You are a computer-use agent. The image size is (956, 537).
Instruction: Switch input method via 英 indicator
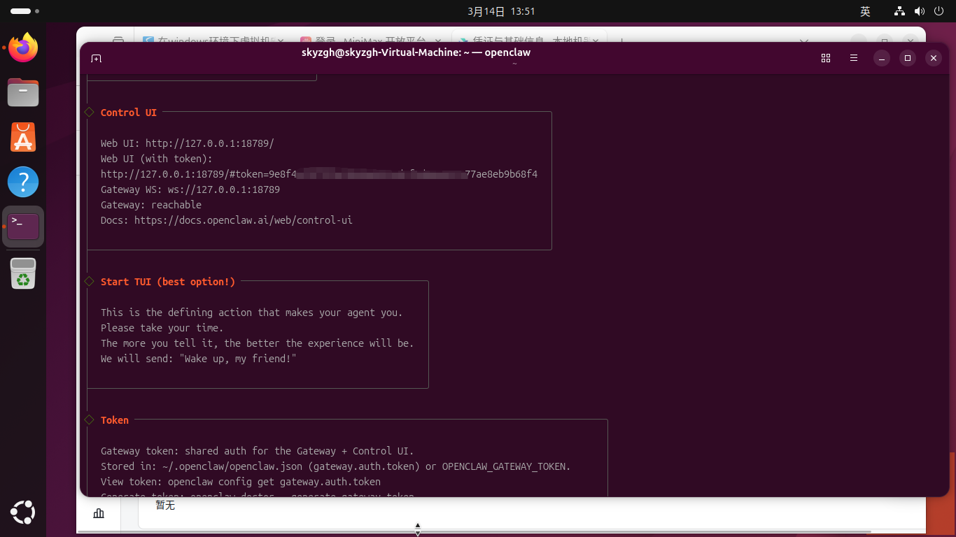[x=865, y=11]
